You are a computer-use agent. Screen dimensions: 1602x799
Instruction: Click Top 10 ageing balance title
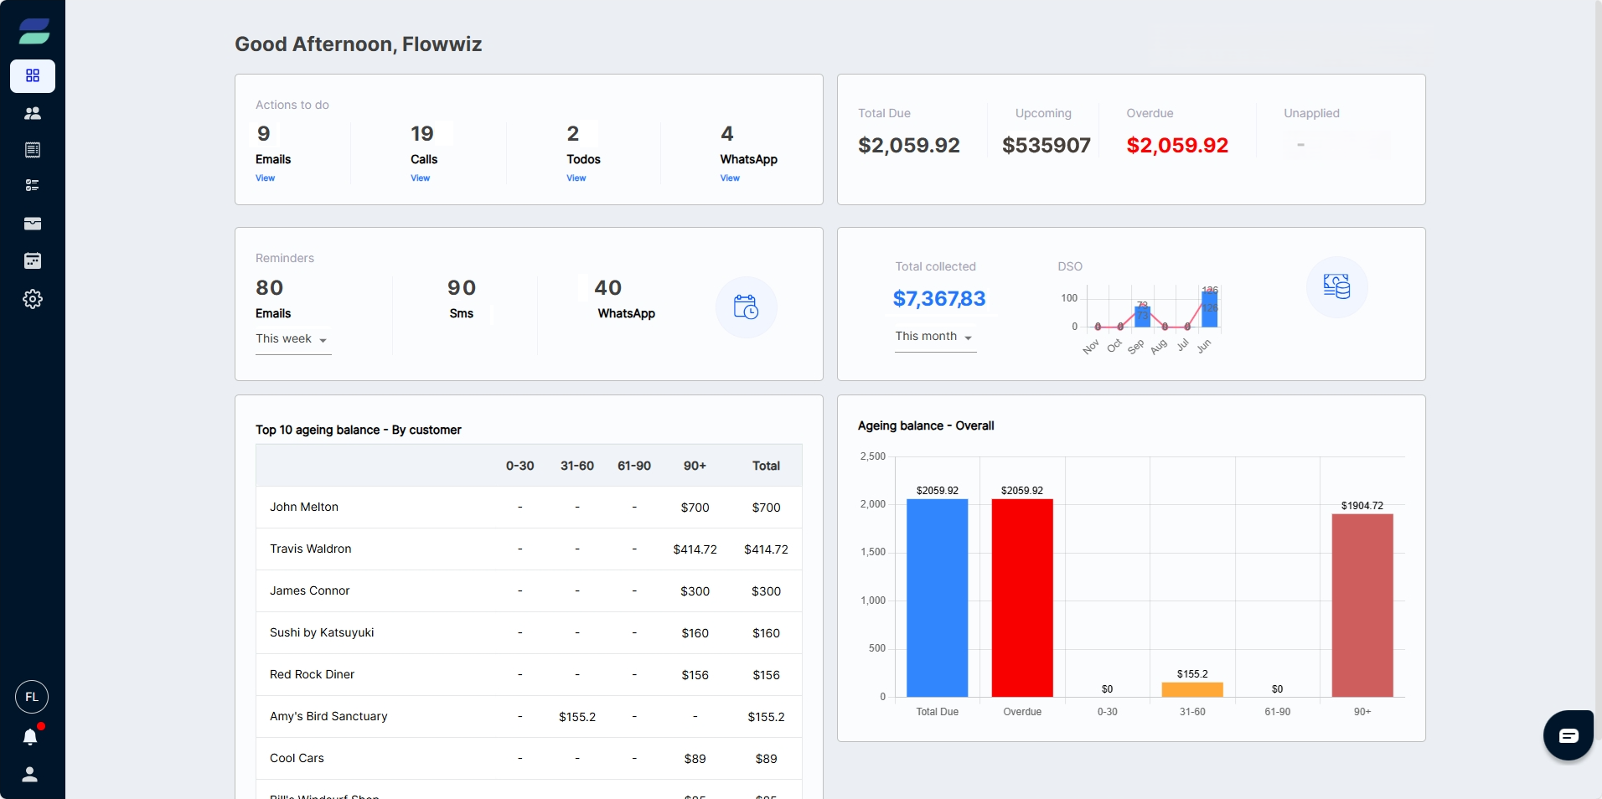tap(359, 430)
